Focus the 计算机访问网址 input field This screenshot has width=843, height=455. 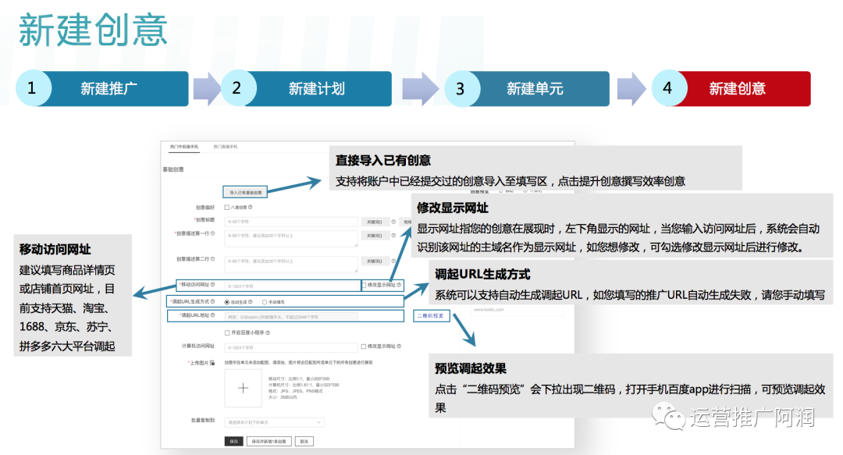[x=291, y=347]
